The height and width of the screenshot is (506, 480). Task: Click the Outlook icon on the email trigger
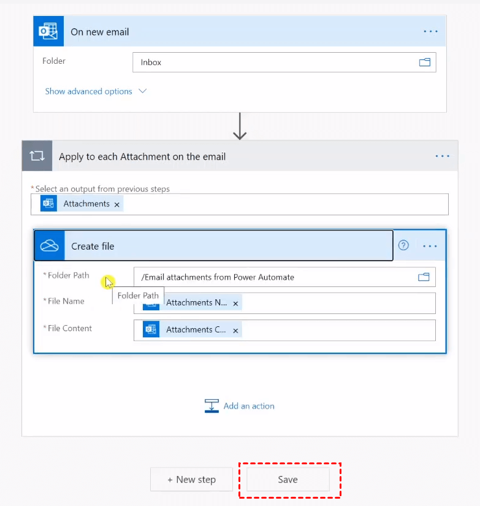[48, 32]
